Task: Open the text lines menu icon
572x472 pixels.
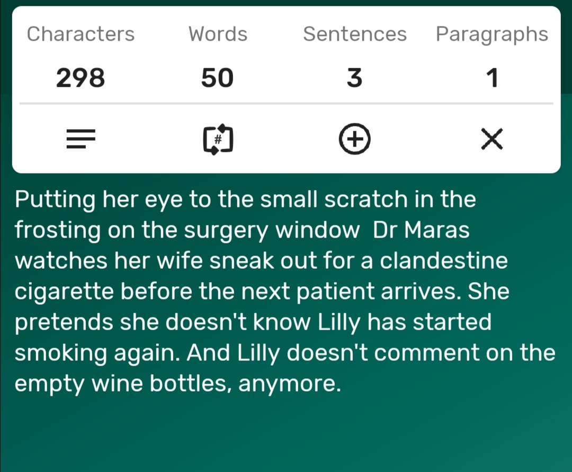Action: [x=81, y=139]
